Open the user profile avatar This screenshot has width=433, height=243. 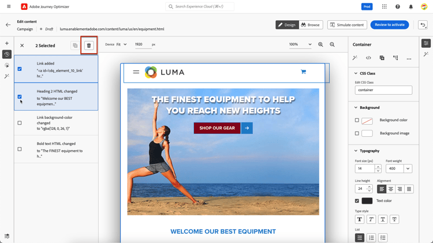pos(424,6)
